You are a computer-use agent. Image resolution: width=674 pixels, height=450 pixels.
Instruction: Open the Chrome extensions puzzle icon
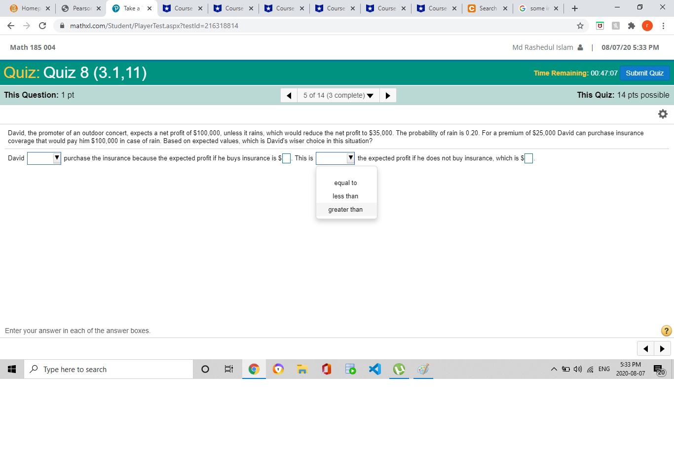(x=632, y=25)
